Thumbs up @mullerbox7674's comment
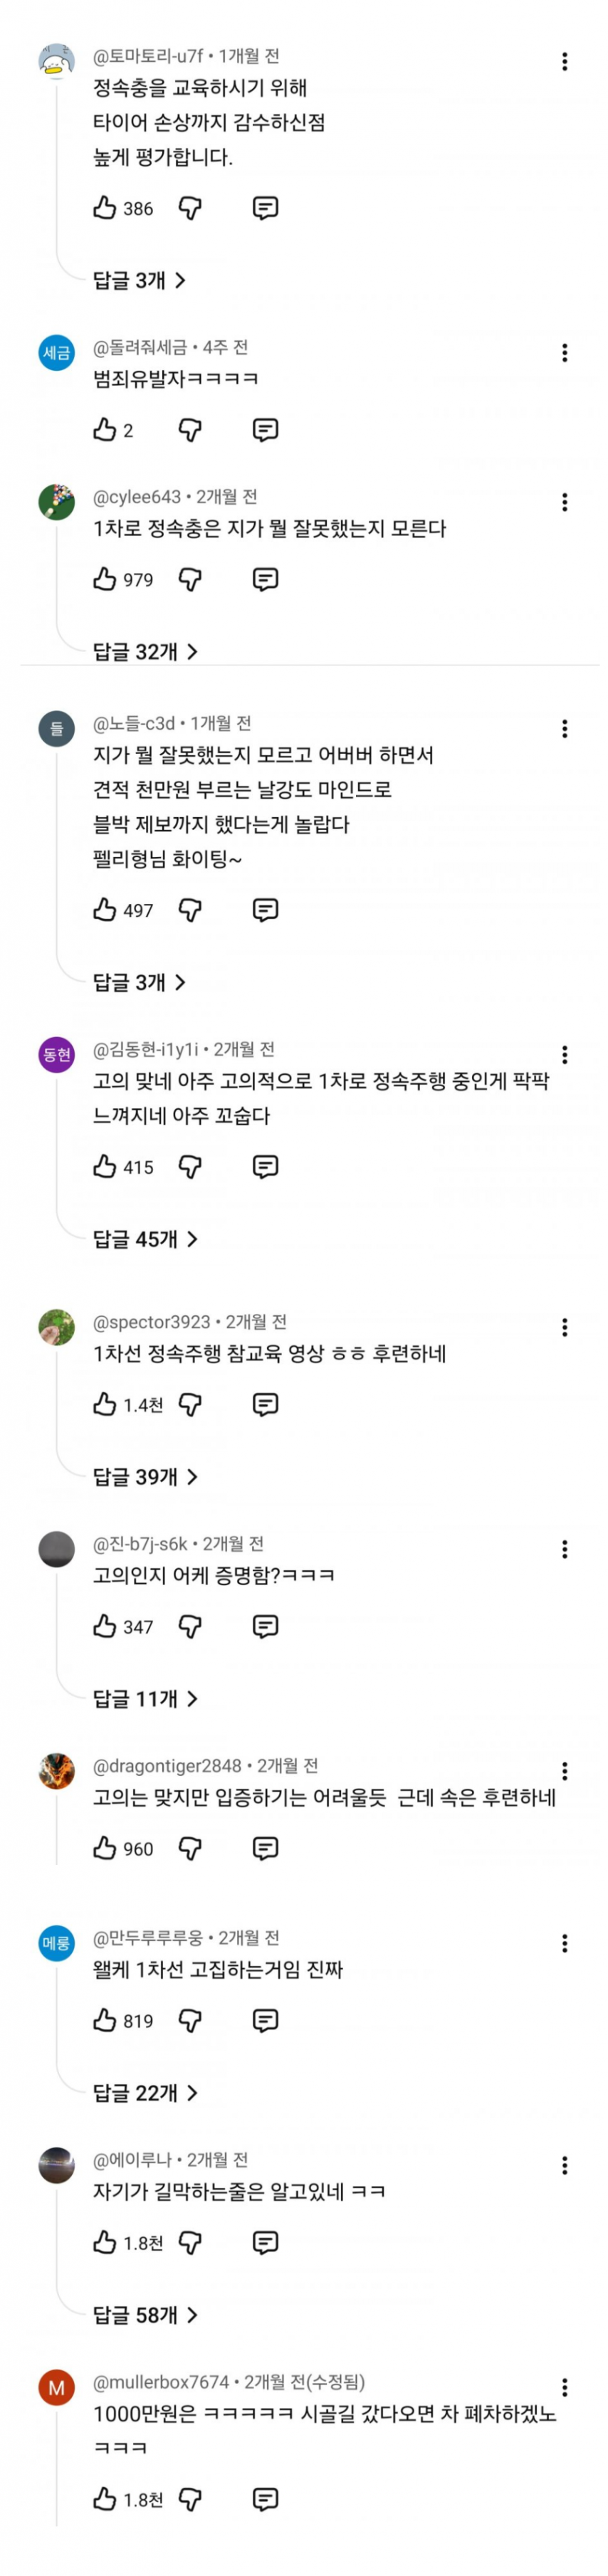 [105, 2499]
